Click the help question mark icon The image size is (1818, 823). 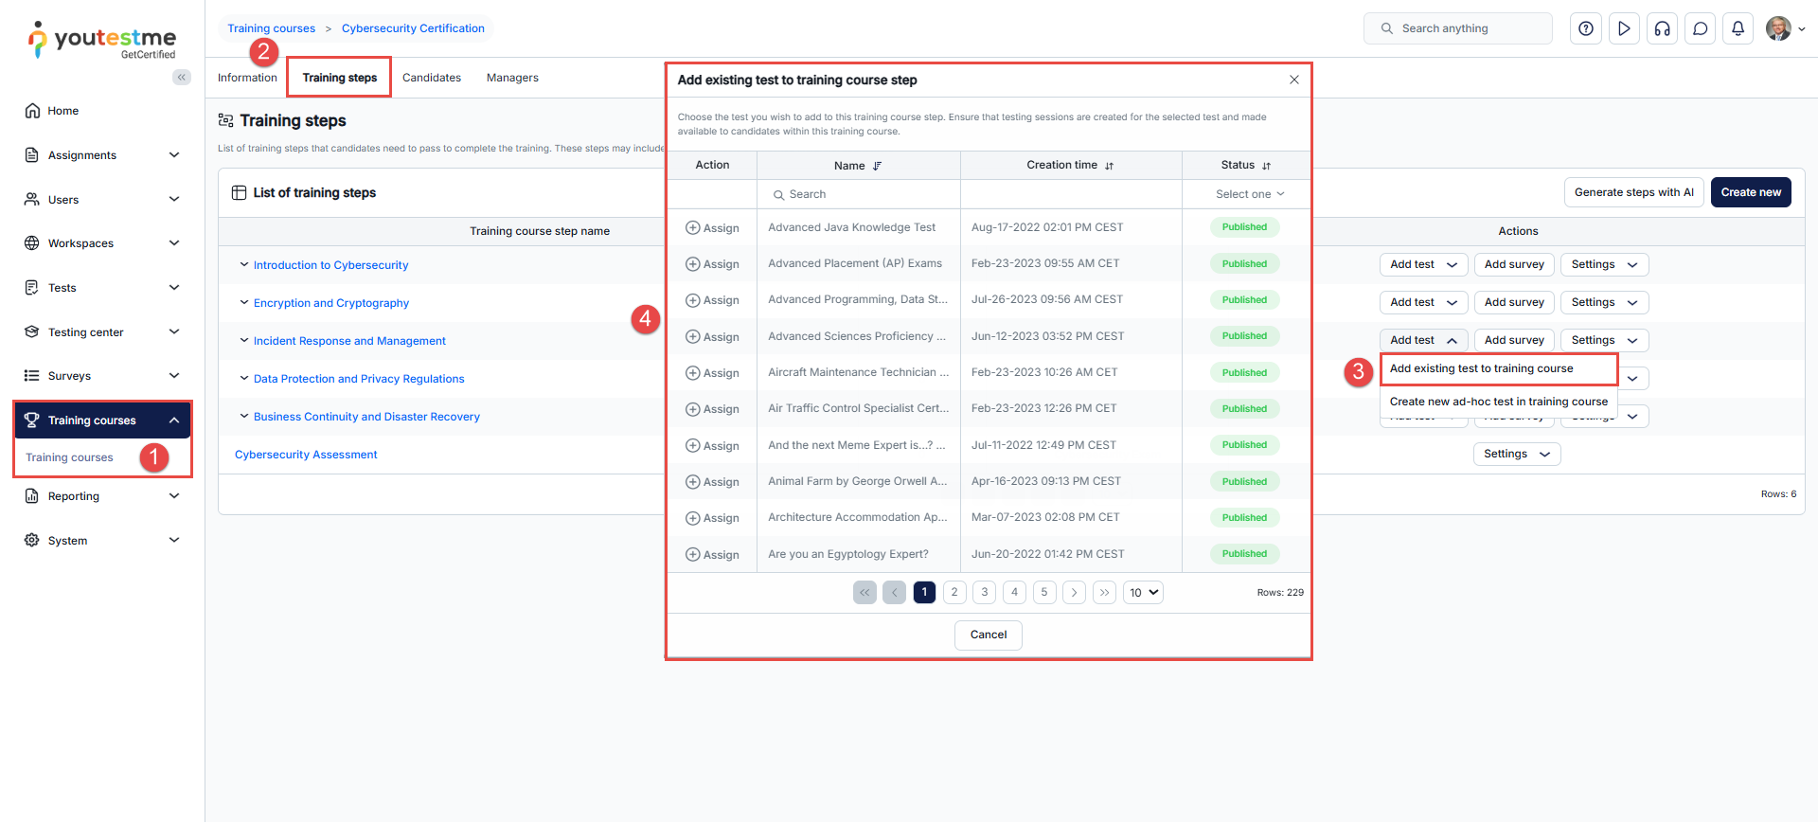click(x=1586, y=28)
